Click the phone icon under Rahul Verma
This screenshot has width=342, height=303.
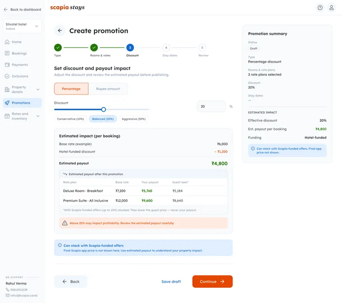point(8,289)
